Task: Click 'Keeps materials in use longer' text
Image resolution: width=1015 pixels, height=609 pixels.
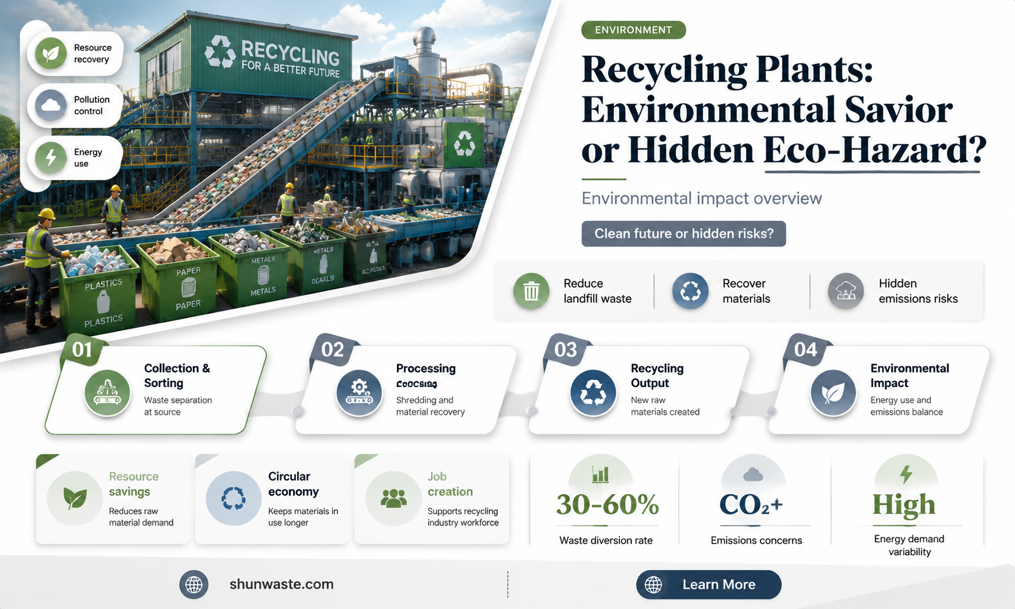Action: (x=303, y=517)
